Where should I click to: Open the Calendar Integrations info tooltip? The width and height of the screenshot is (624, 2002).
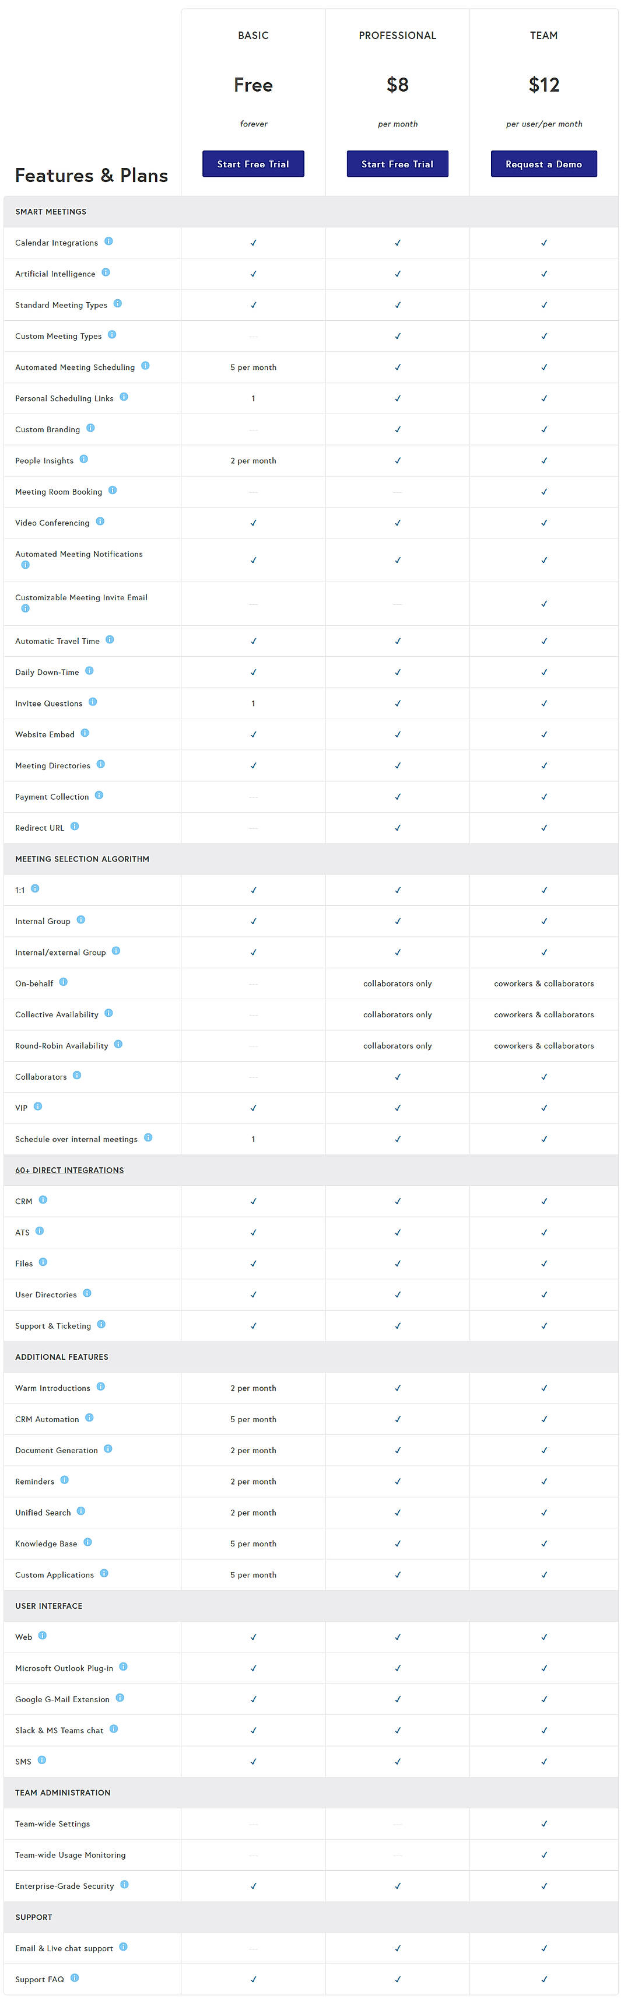click(x=110, y=241)
